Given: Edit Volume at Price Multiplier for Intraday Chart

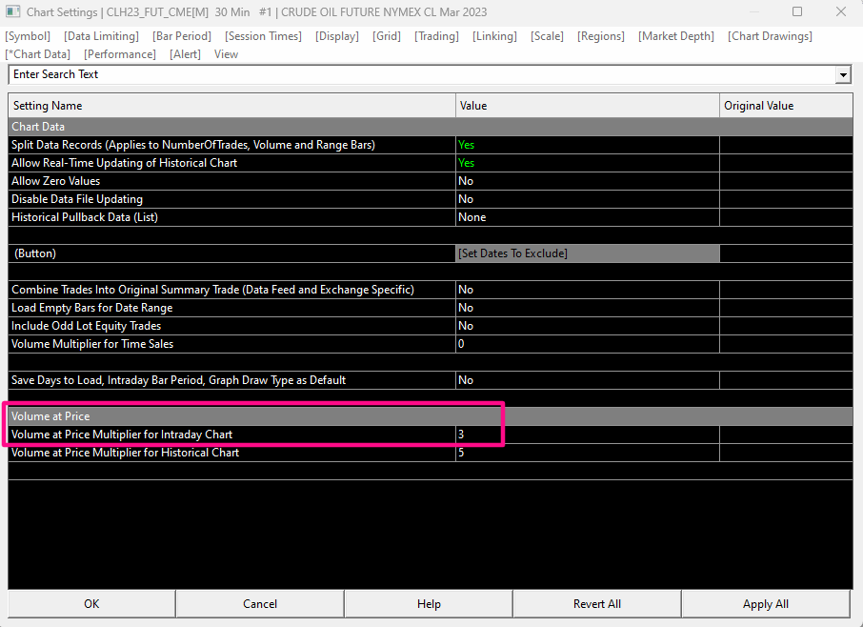Looking at the screenshot, I should tap(588, 435).
